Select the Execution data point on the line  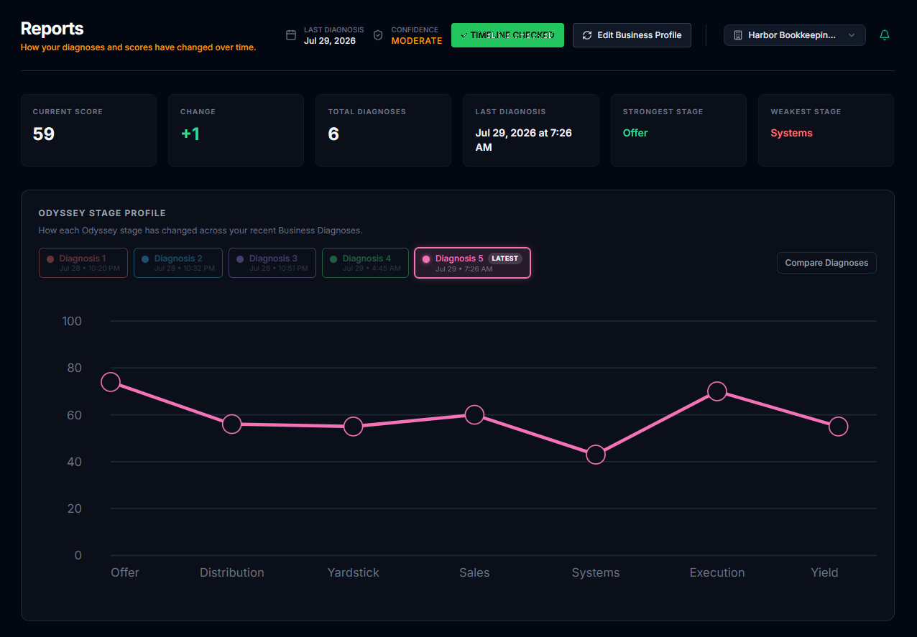(x=717, y=391)
